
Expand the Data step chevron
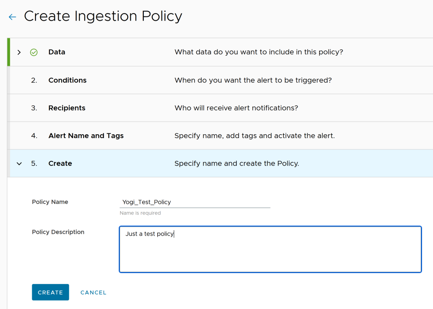click(19, 52)
